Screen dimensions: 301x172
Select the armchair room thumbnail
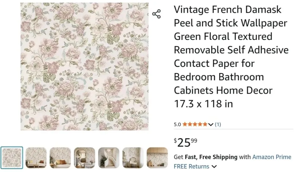point(133,158)
